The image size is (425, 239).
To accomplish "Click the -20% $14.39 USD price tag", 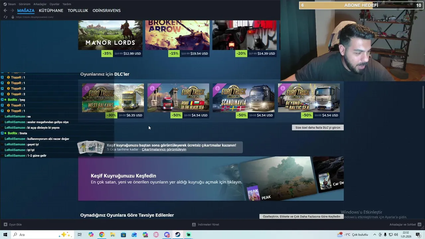I will point(256,53).
